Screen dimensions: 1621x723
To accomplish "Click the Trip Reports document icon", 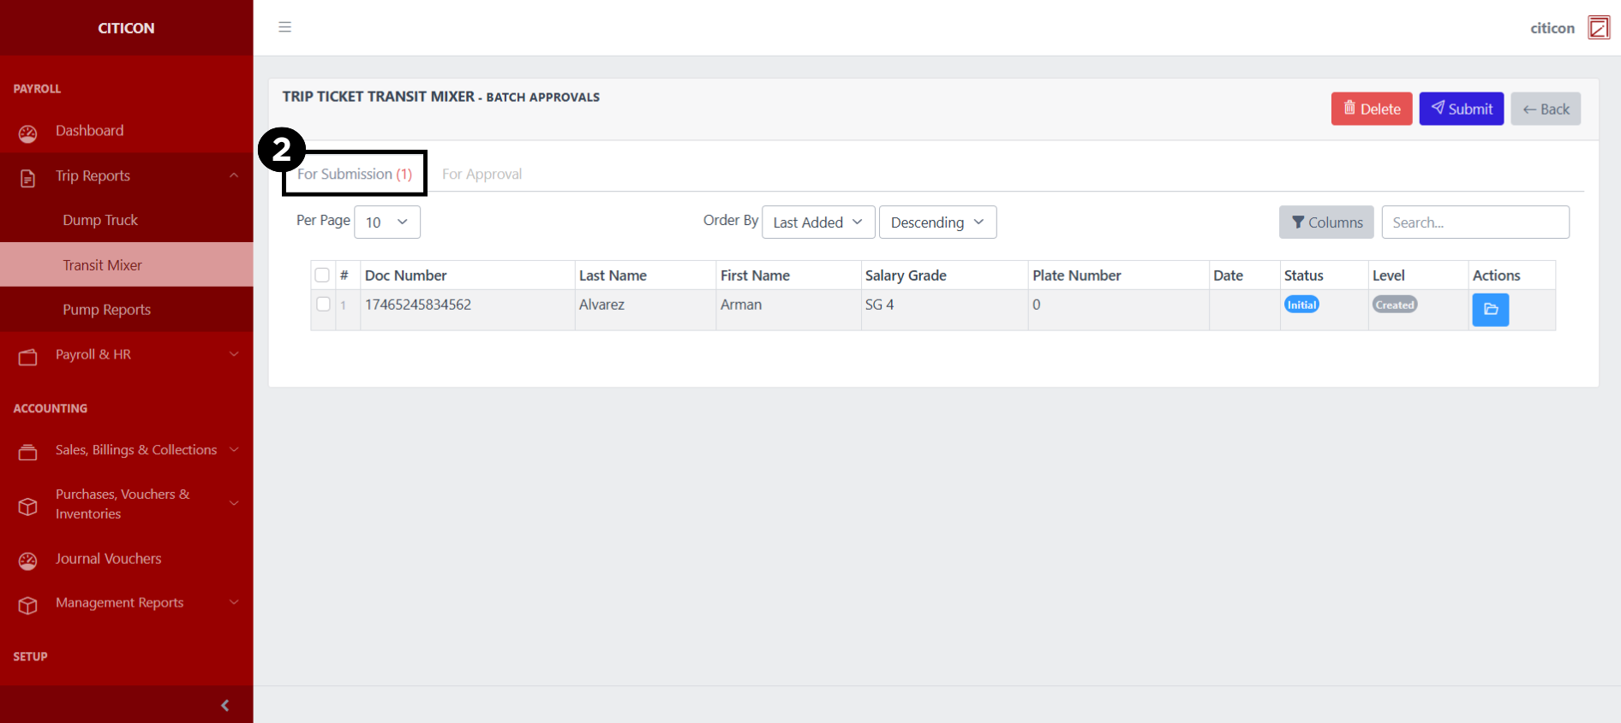I will pos(28,178).
